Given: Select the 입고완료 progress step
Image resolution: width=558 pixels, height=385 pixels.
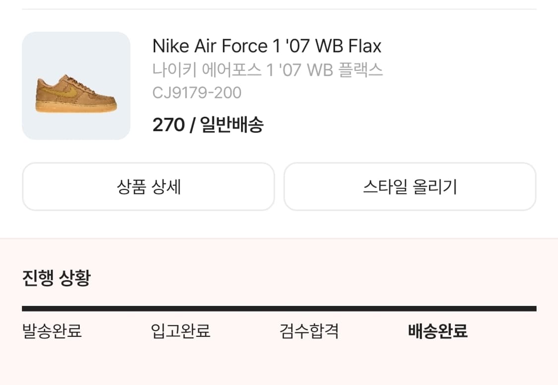Looking at the screenshot, I should click(x=181, y=332).
